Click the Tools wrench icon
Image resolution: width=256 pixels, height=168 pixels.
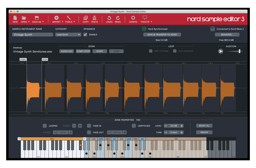(69, 18)
